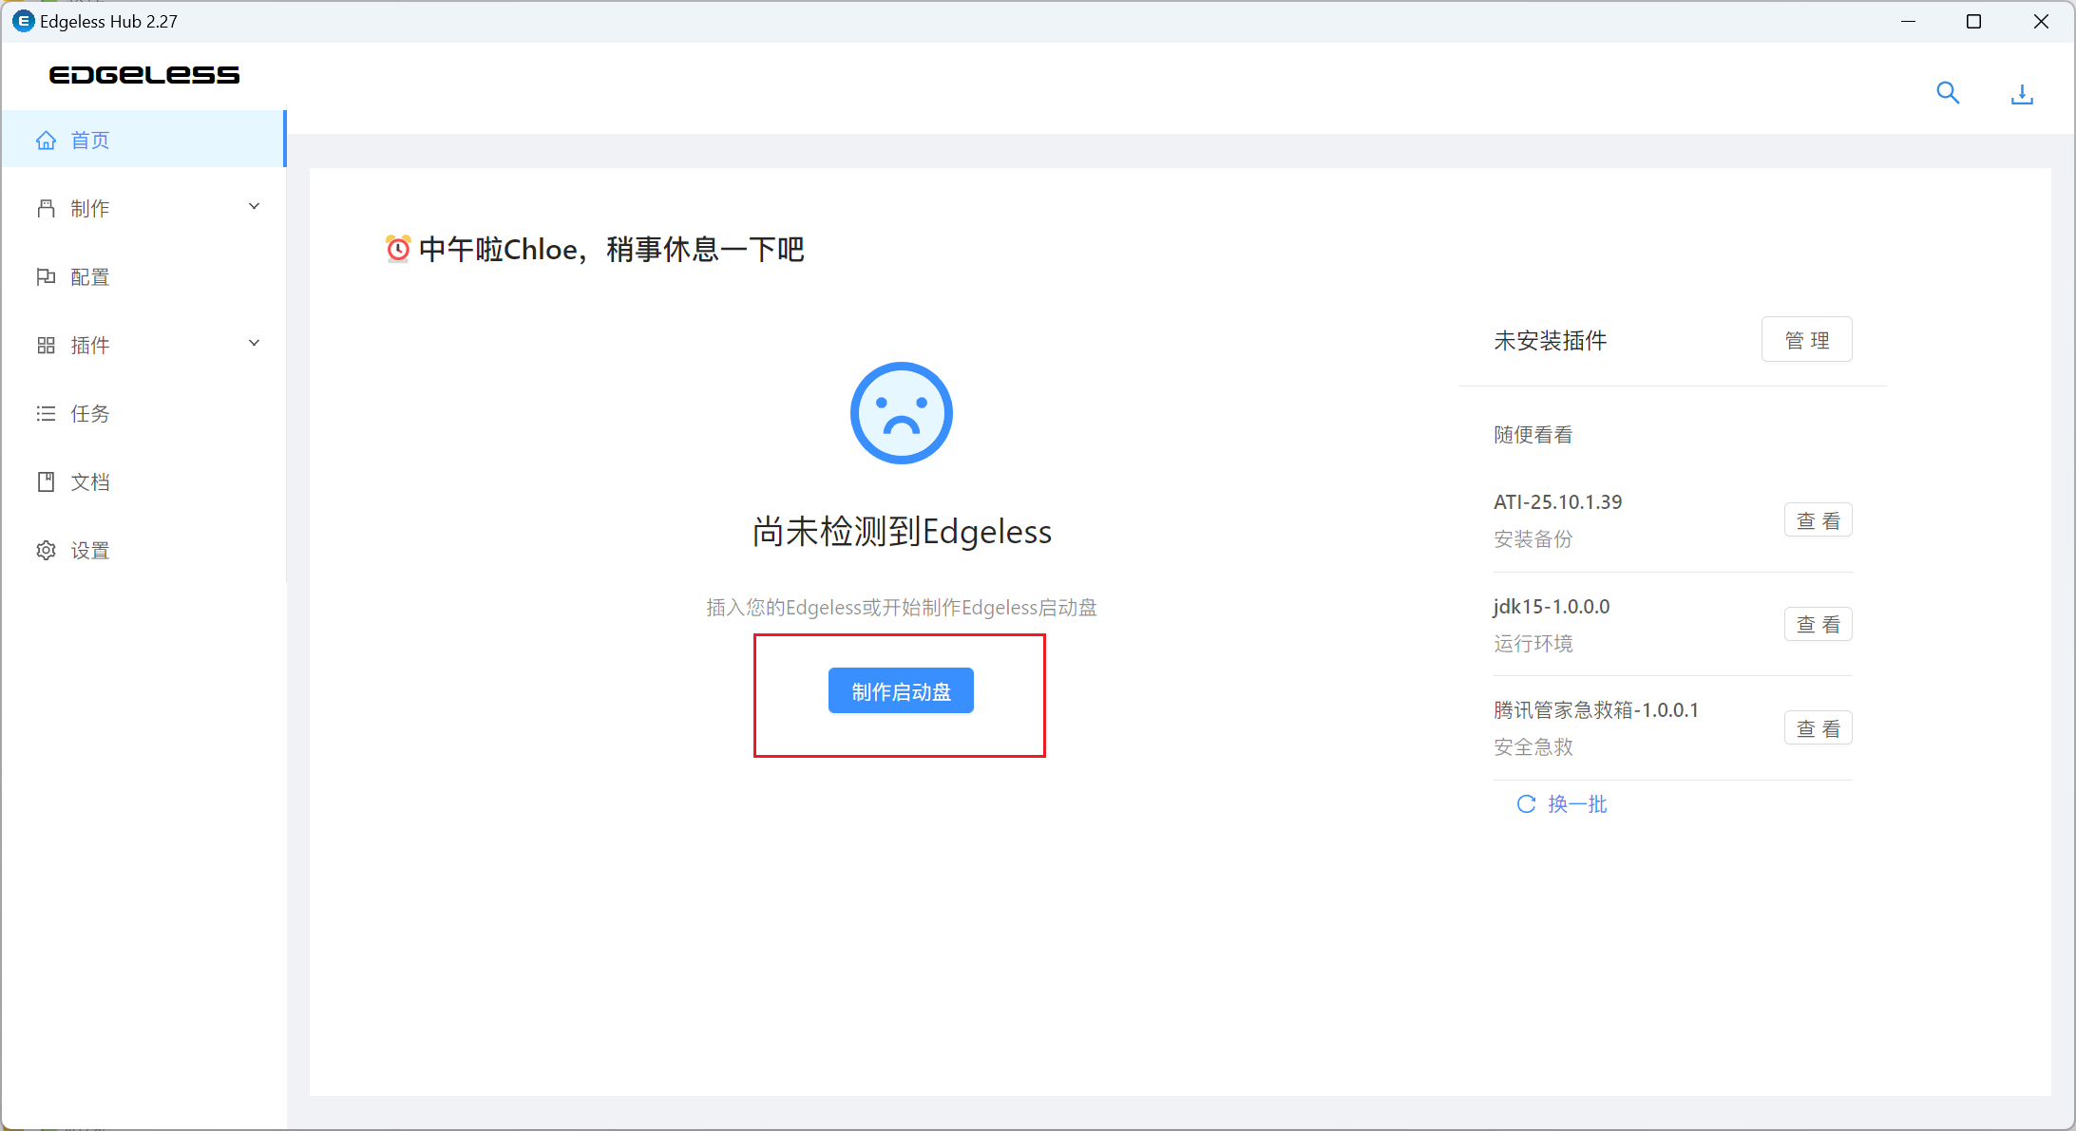Click the 运行环境 category label

[1533, 644]
